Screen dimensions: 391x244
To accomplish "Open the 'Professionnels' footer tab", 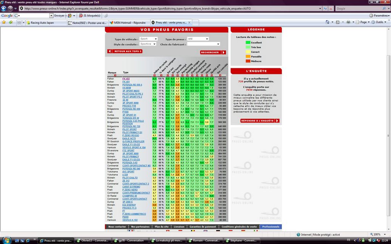I will (271, 226).
